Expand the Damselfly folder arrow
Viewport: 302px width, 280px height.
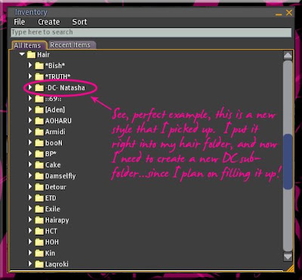click(30, 176)
